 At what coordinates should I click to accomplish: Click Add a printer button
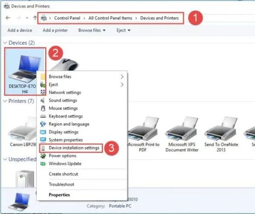55,30
